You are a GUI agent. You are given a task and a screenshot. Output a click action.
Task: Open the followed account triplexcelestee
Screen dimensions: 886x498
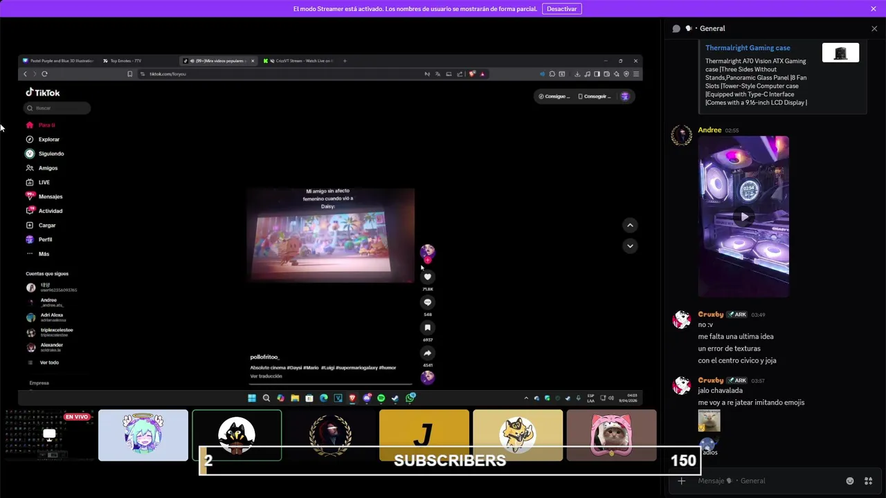[50, 333]
